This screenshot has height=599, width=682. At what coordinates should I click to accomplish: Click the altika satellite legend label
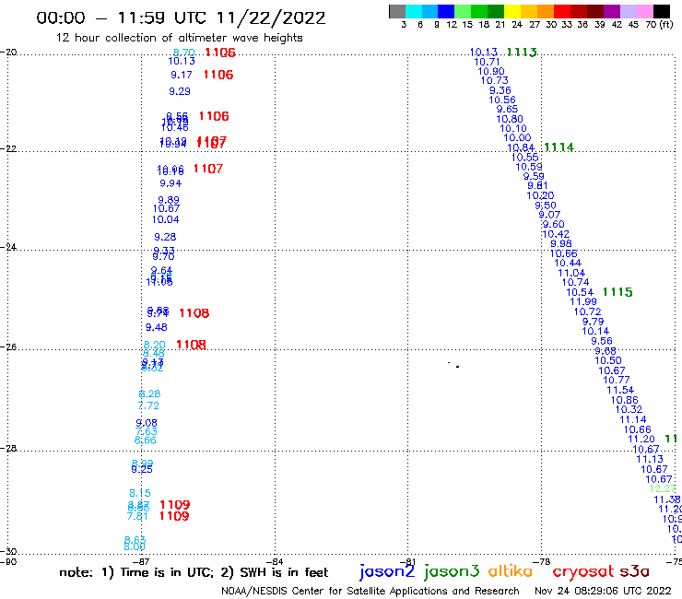click(511, 571)
